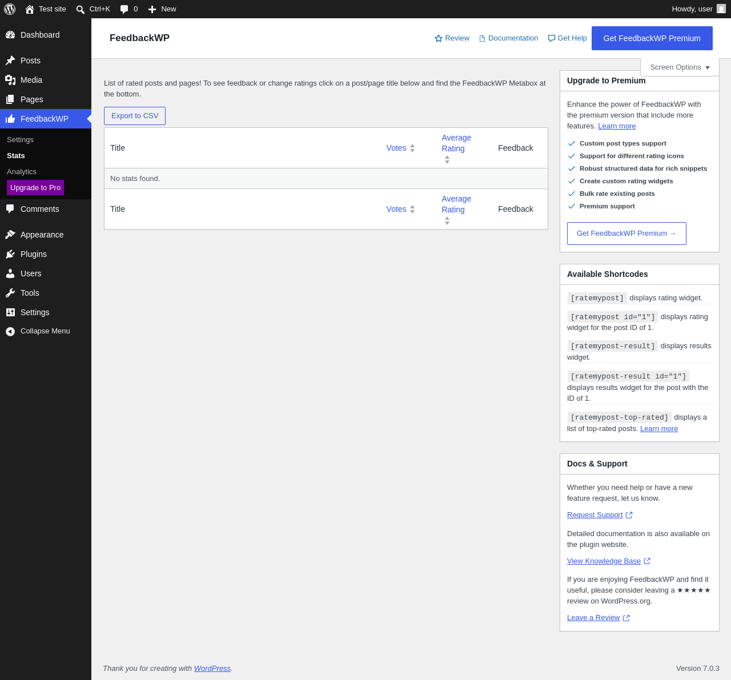The width and height of the screenshot is (731, 680).
Task: Open Learn more link in Available Shortcodes
Action: click(x=659, y=429)
